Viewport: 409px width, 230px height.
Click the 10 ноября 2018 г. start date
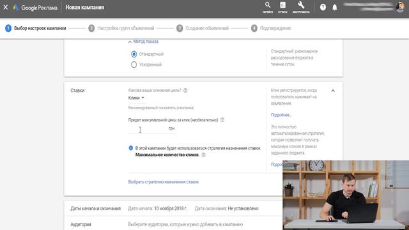coord(171,209)
